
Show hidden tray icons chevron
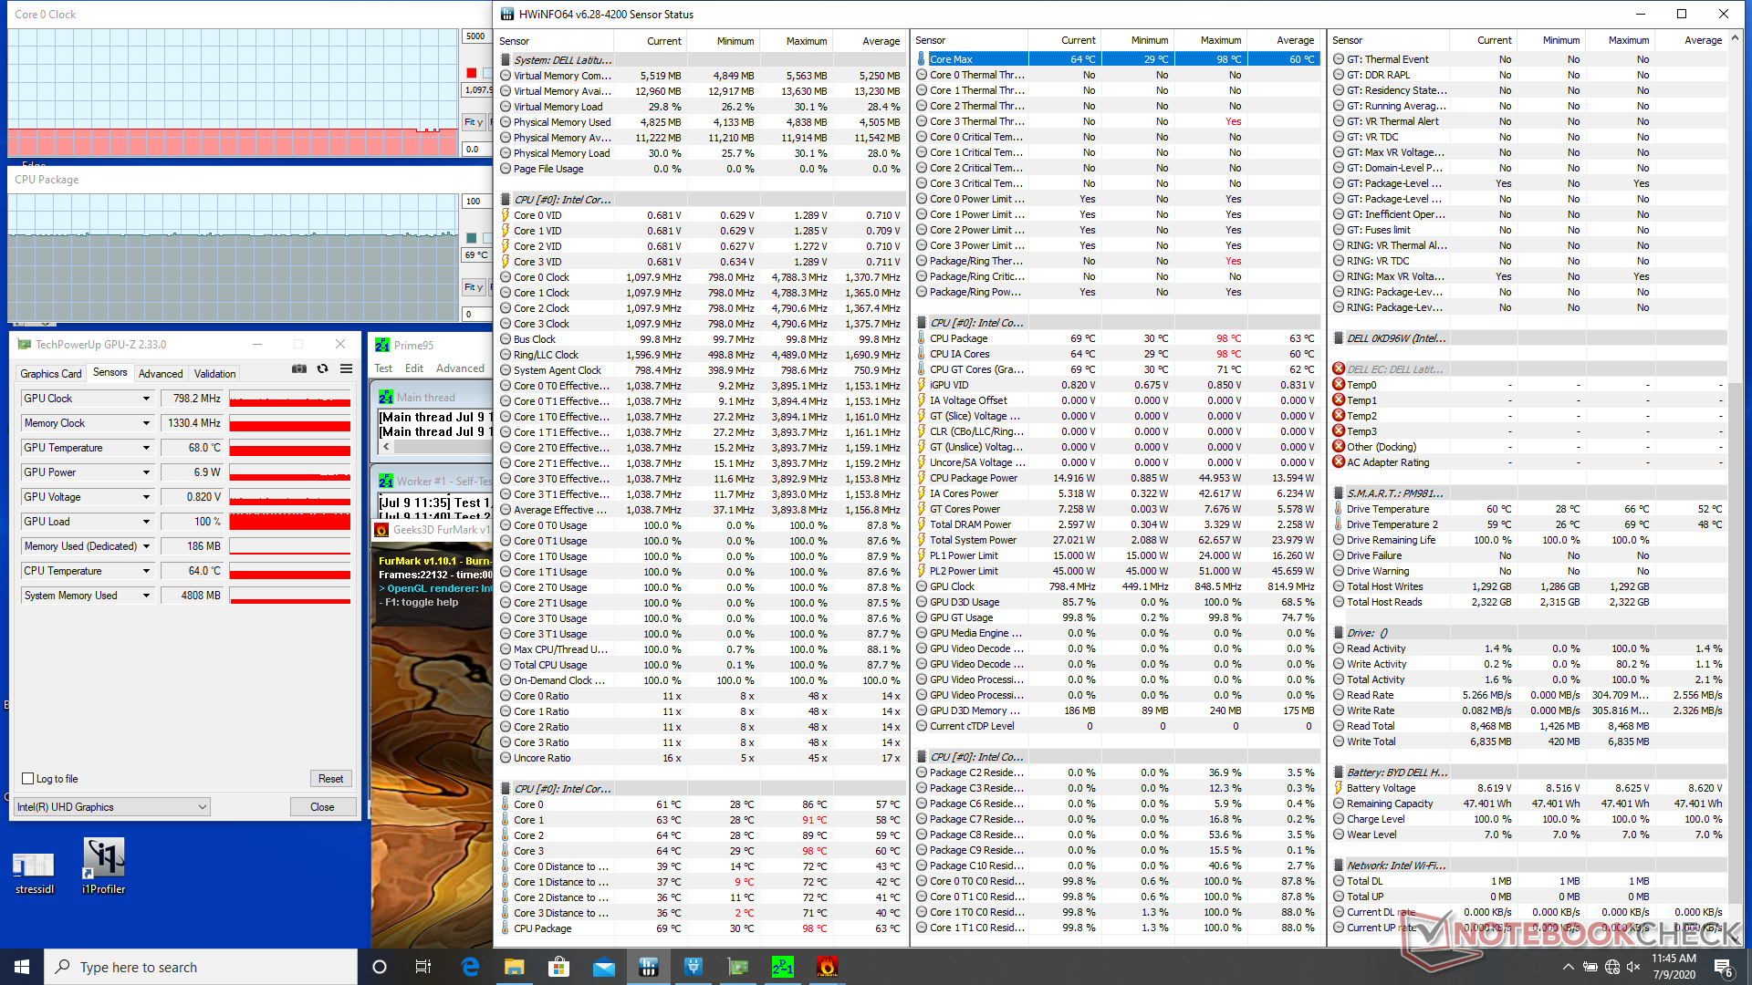click(1568, 967)
